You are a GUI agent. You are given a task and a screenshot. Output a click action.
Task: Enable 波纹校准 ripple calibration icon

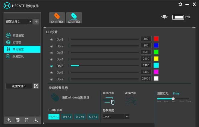tap(131, 101)
